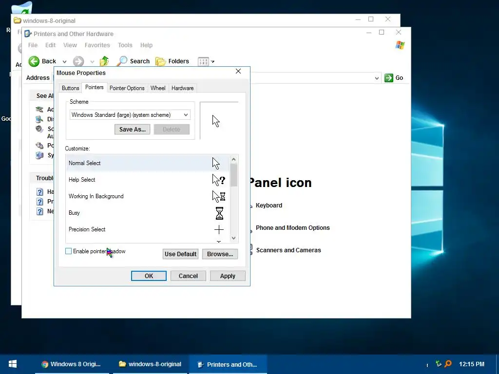Expand the Views dropdown arrow
Viewport: 499px width, 374px height.
(212, 62)
